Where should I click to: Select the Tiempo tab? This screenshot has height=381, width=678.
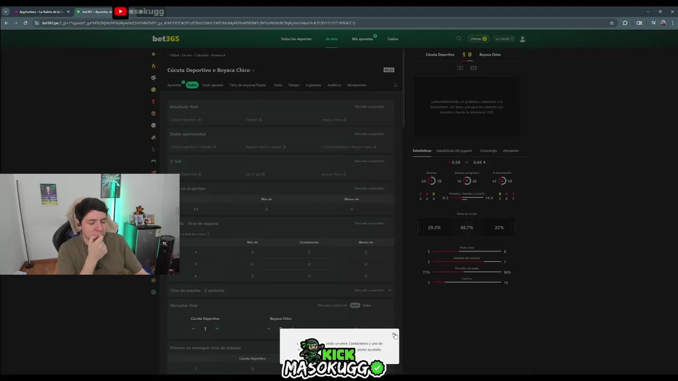point(293,85)
